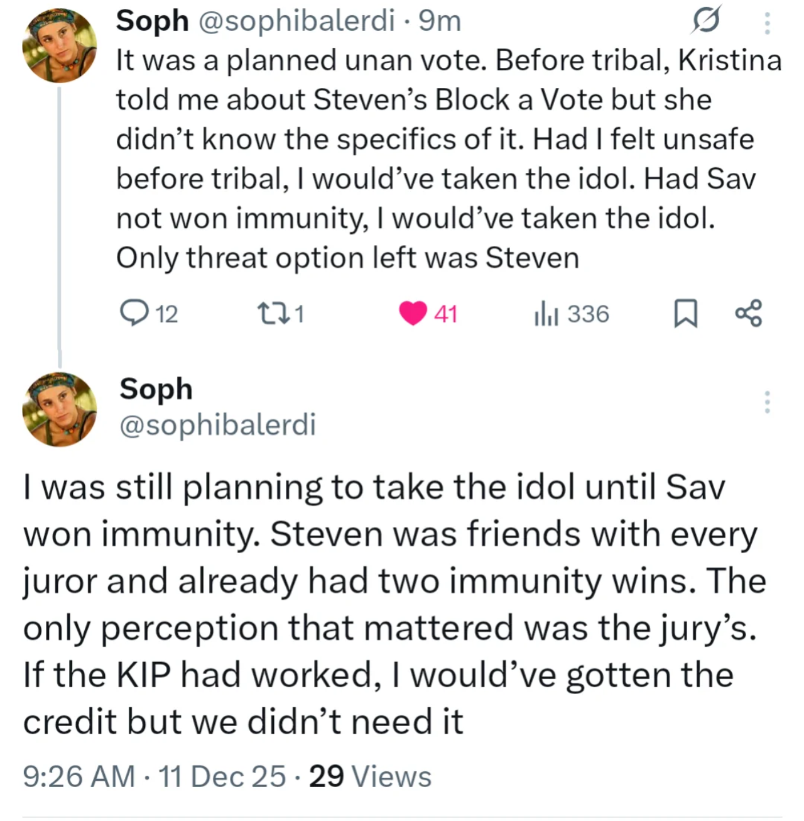
Task: Share the first tweet
Action: pyautogui.click(x=748, y=313)
